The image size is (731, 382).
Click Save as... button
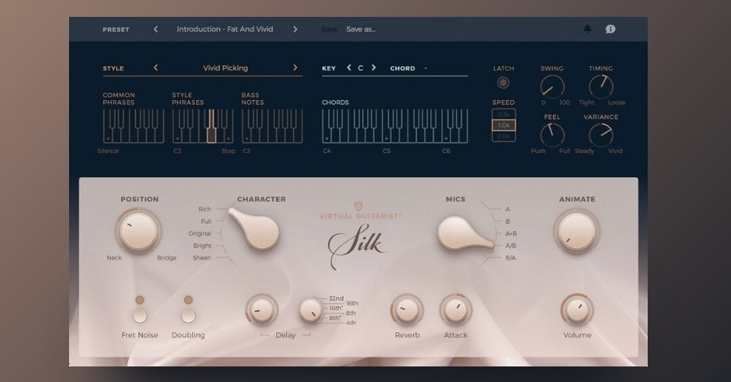(361, 29)
